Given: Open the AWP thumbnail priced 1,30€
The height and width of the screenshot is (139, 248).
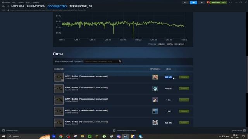Looking at the screenshot, I should [59, 111].
